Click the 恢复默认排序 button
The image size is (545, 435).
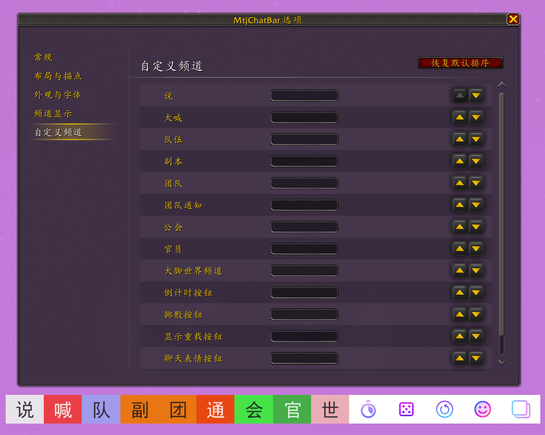click(460, 63)
